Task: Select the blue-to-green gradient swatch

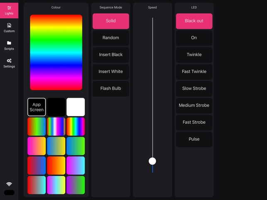Action: [x=76, y=146]
